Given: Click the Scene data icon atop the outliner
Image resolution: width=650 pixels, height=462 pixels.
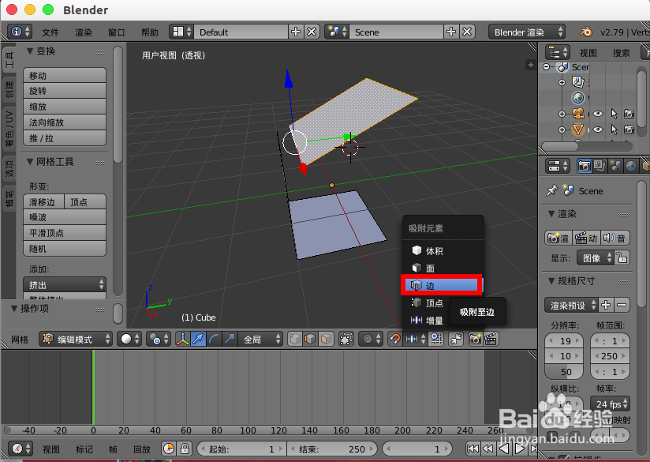Looking at the screenshot, I should [x=562, y=66].
